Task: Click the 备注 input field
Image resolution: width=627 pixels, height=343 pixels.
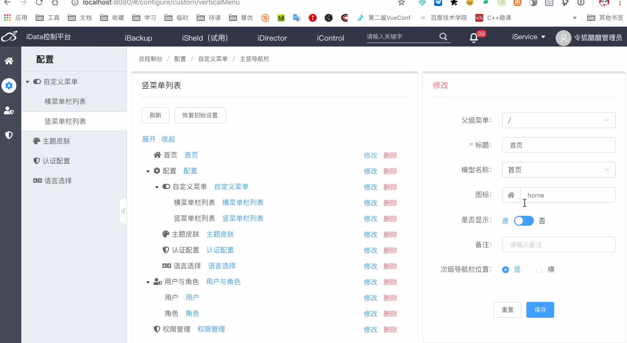Action: (559, 245)
